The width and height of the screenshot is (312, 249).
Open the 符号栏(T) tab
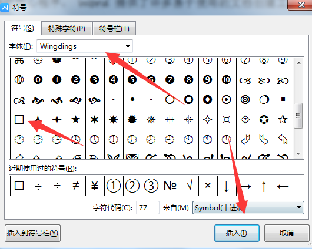pyautogui.click(x=114, y=29)
